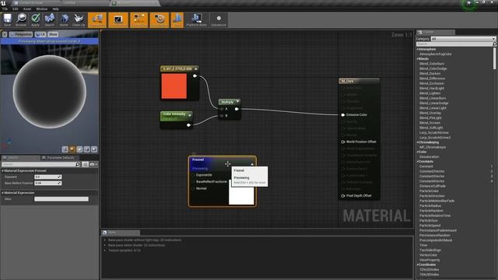
Task: Open the Window menu
Action: point(41,9)
